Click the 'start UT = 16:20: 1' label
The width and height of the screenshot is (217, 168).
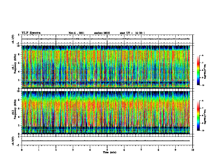coord(132,33)
